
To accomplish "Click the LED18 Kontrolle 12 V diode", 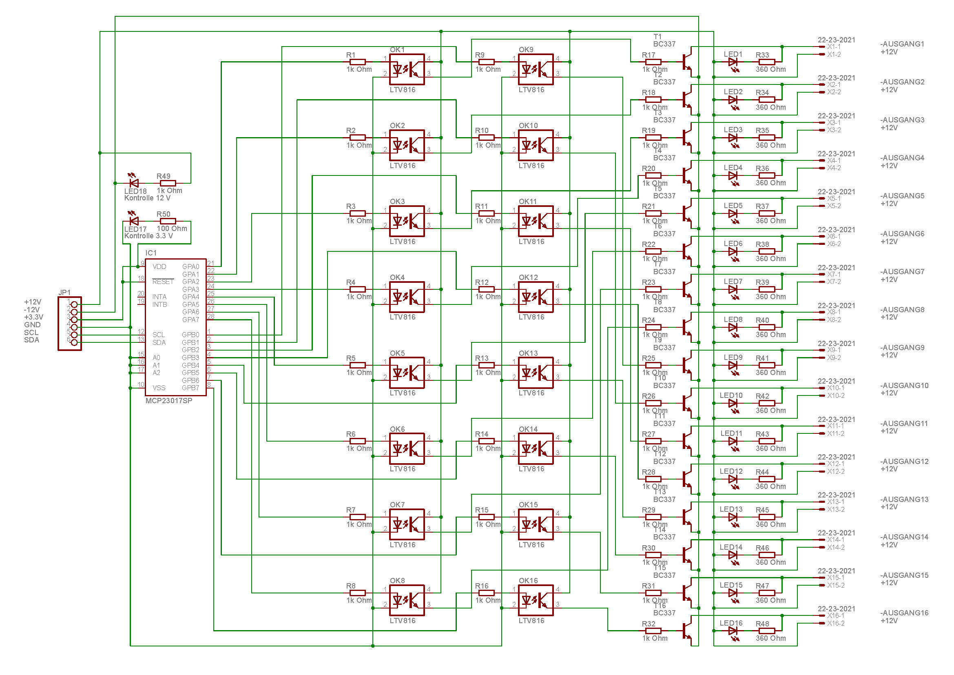I will click(134, 183).
